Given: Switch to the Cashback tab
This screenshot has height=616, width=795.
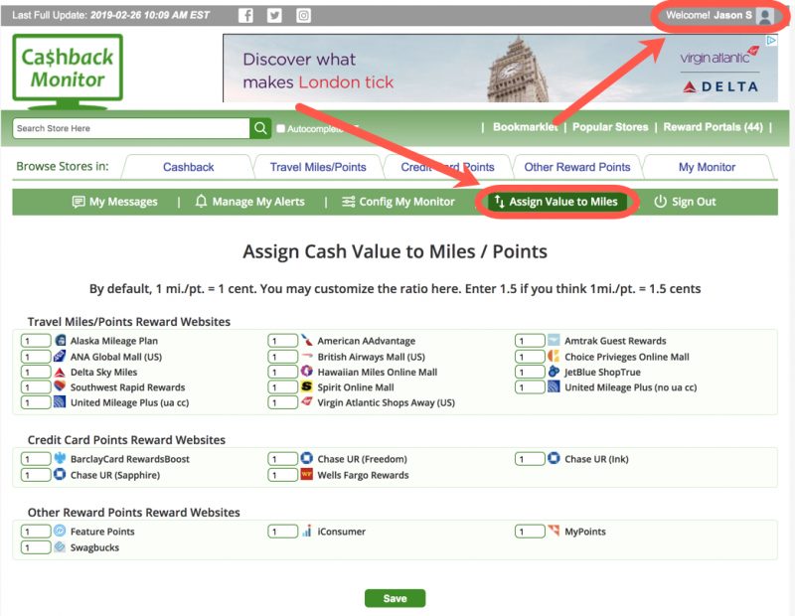Looking at the screenshot, I should click(188, 166).
